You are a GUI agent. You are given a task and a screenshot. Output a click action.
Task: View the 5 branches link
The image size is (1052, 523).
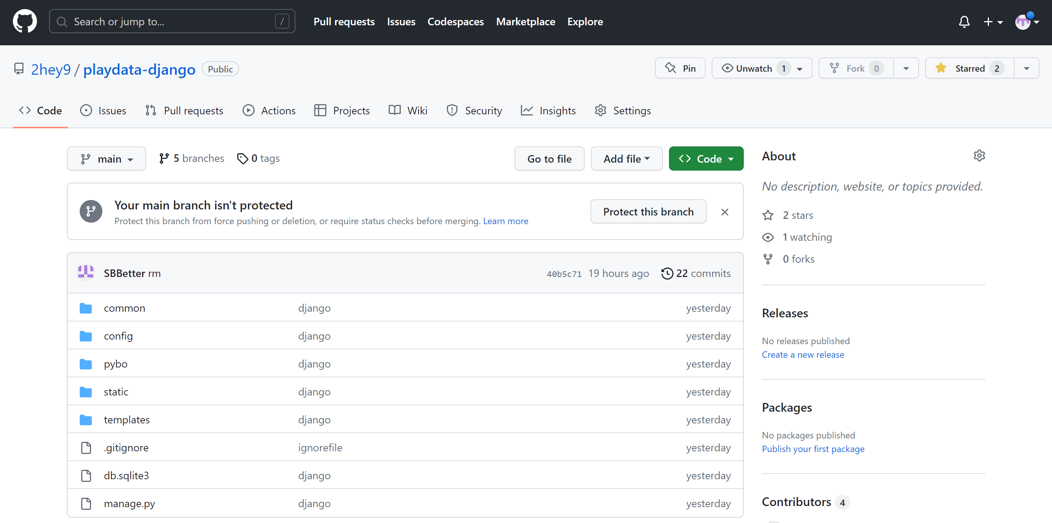(192, 158)
